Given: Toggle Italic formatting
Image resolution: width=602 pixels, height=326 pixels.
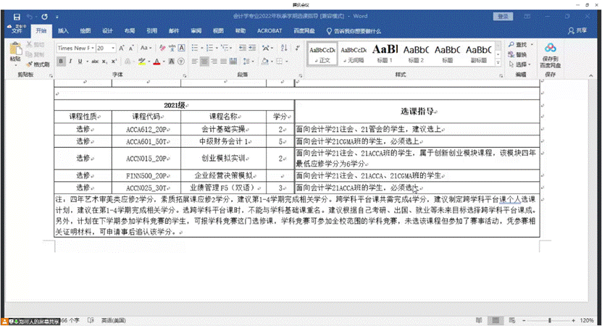Looking at the screenshot, I should coord(71,62).
